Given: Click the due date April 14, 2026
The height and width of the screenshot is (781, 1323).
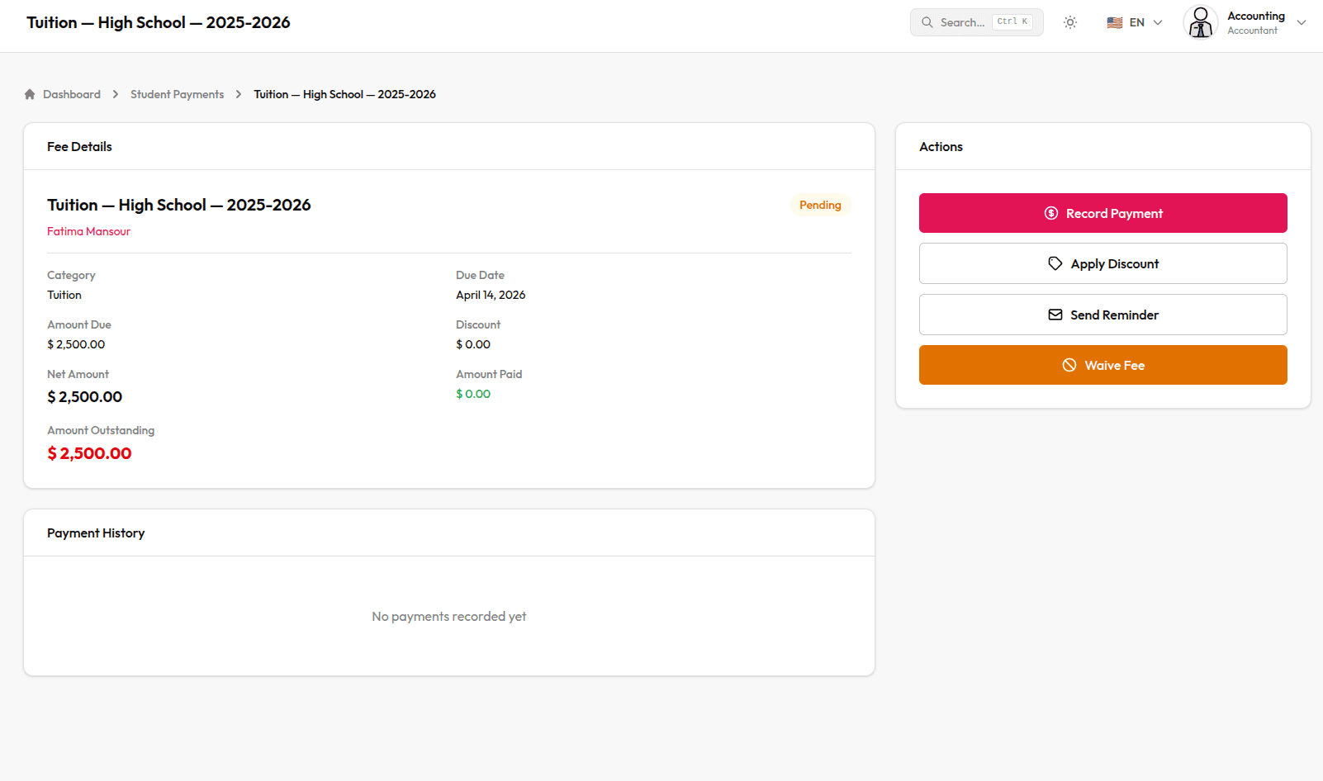Looking at the screenshot, I should click(x=491, y=295).
